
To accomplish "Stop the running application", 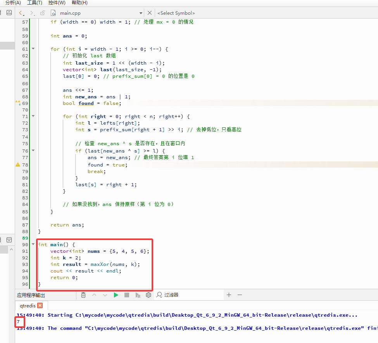I will click(127, 295).
